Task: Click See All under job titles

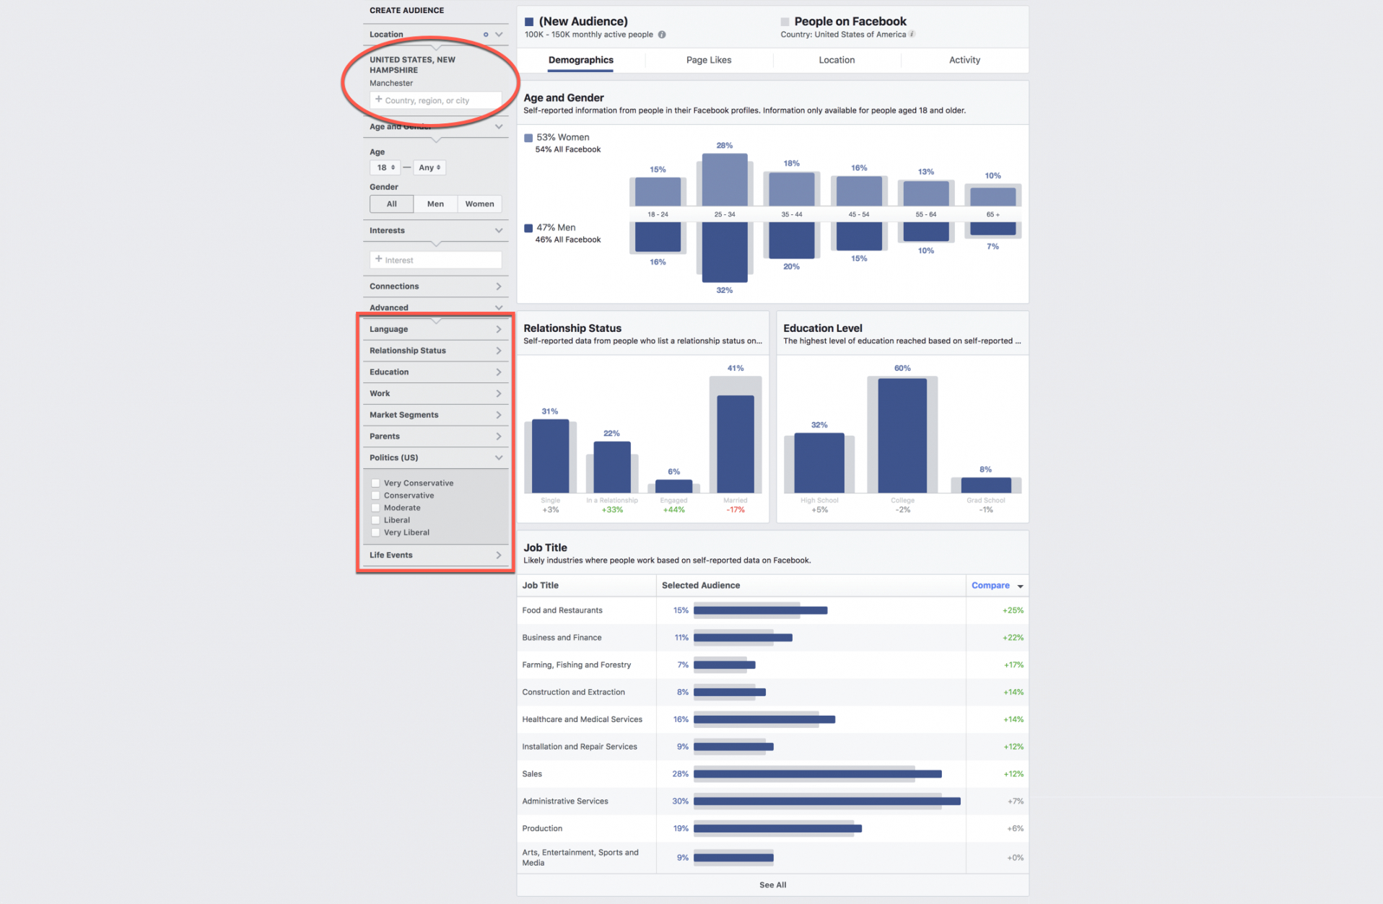Action: coord(772,885)
